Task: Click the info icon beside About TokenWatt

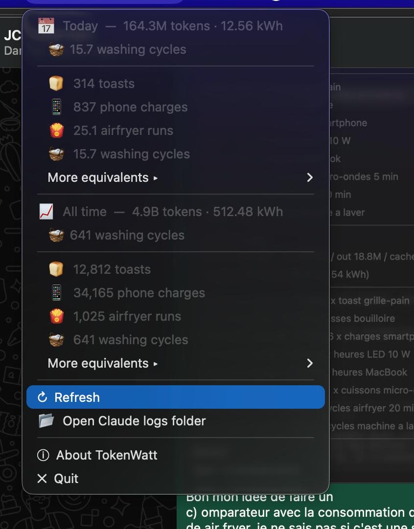Action: point(43,455)
